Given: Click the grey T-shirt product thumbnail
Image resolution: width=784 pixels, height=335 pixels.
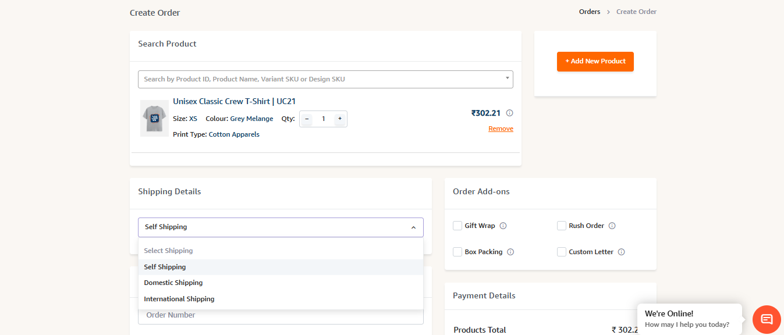Looking at the screenshot, I should click(154, 118).
